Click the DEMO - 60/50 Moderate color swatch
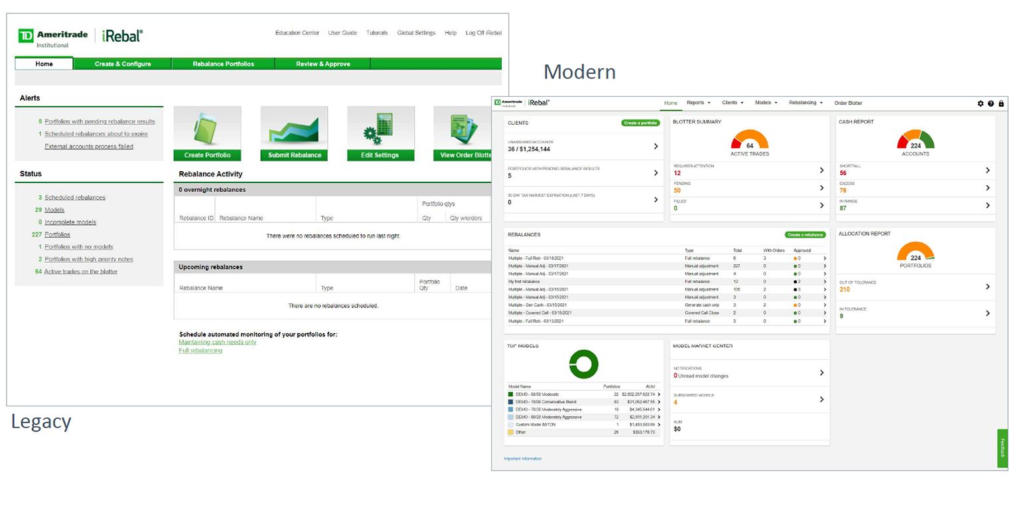 pyautogui.click(x=510, y=394)
